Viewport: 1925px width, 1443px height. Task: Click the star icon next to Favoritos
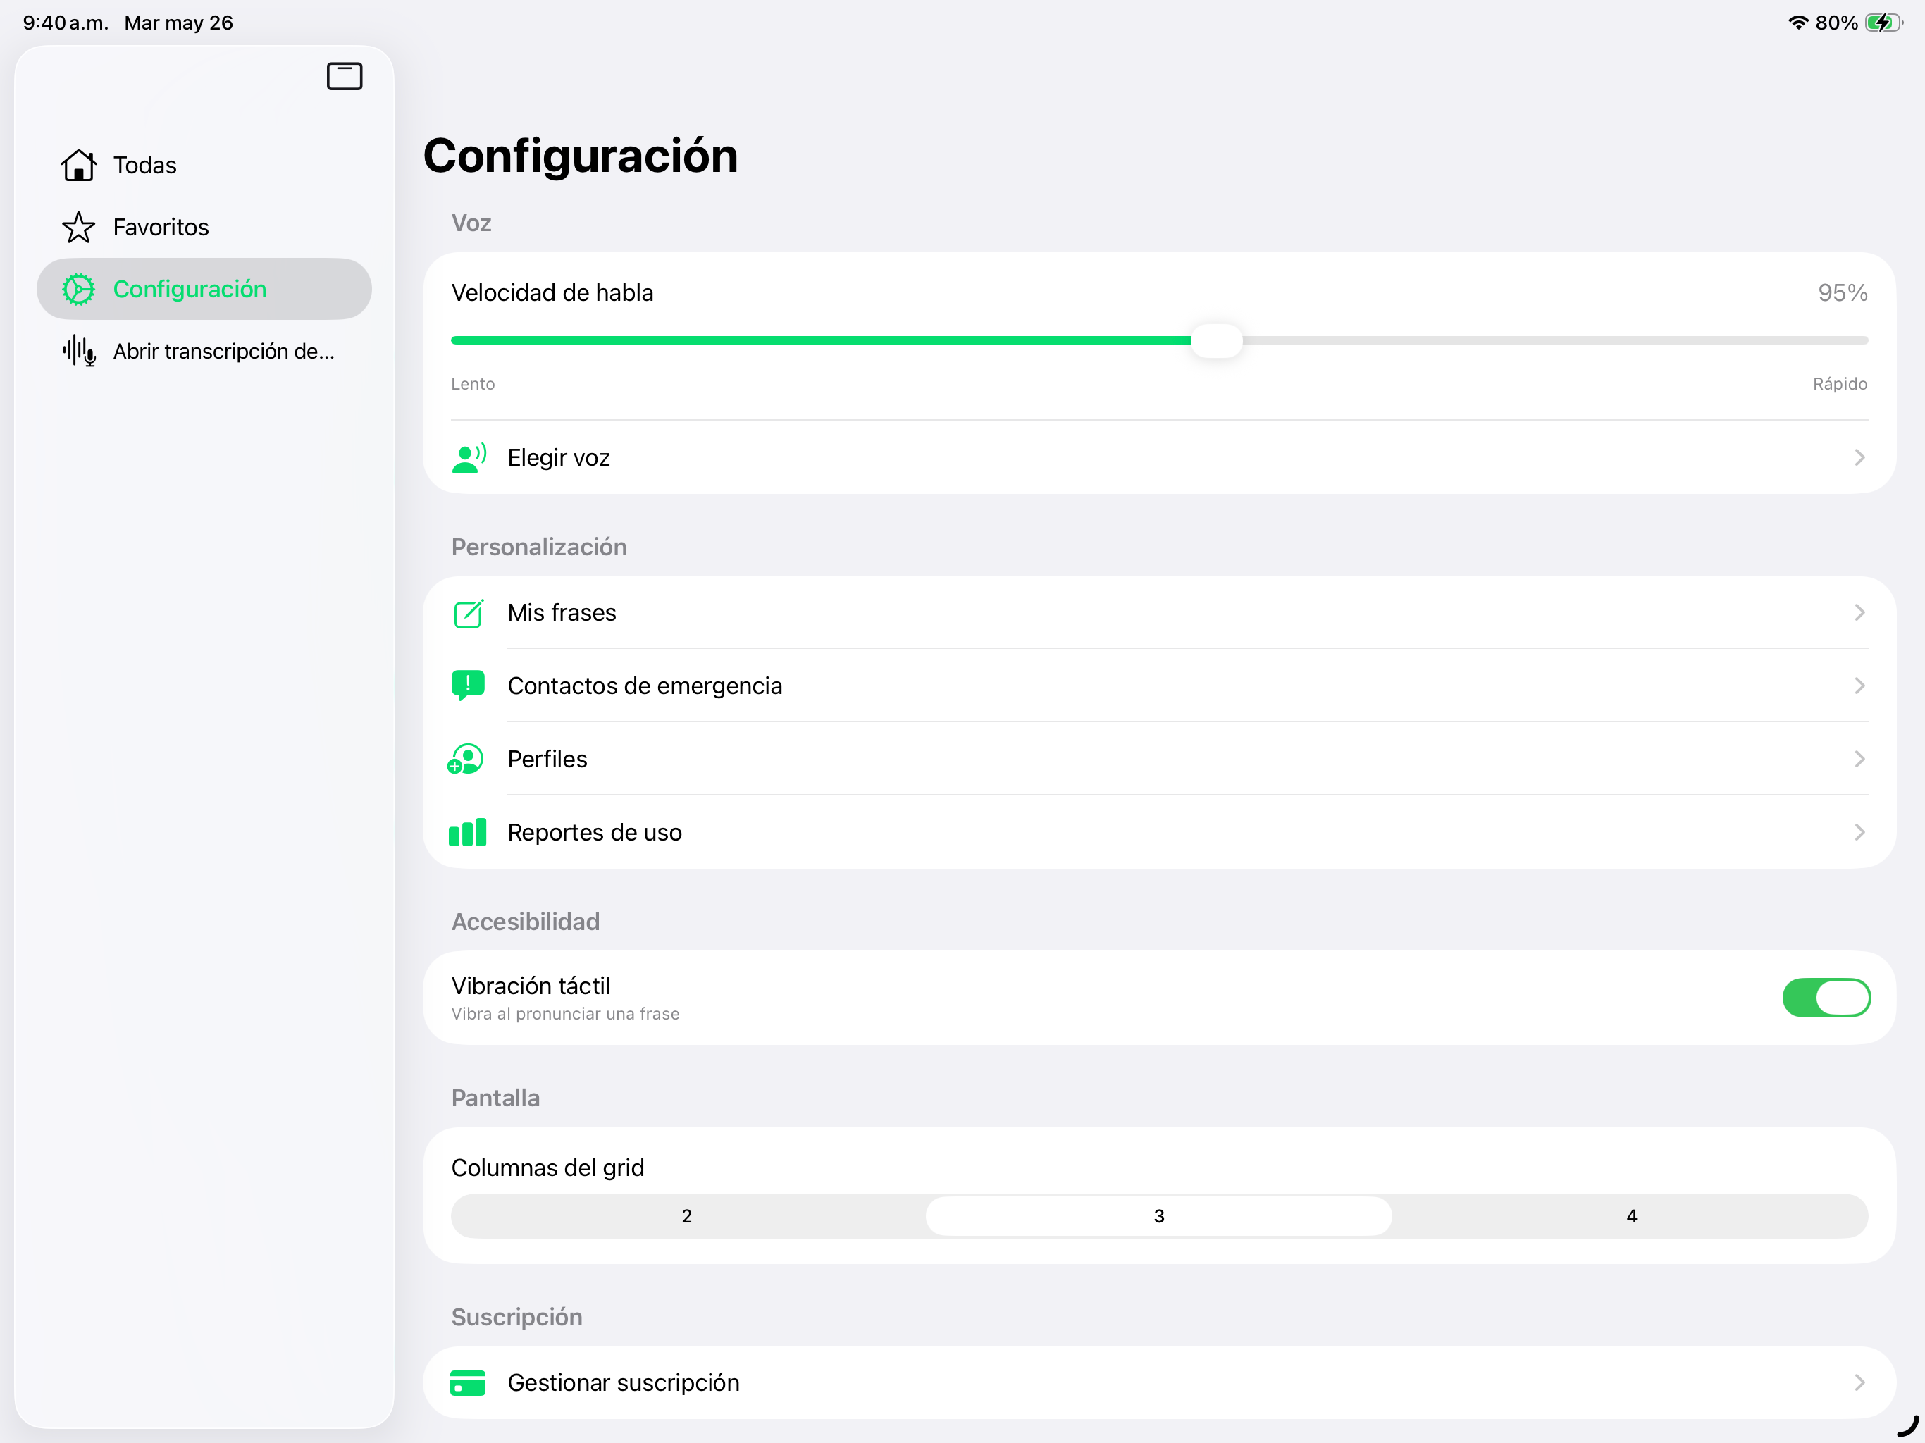(x=78, y=227)
